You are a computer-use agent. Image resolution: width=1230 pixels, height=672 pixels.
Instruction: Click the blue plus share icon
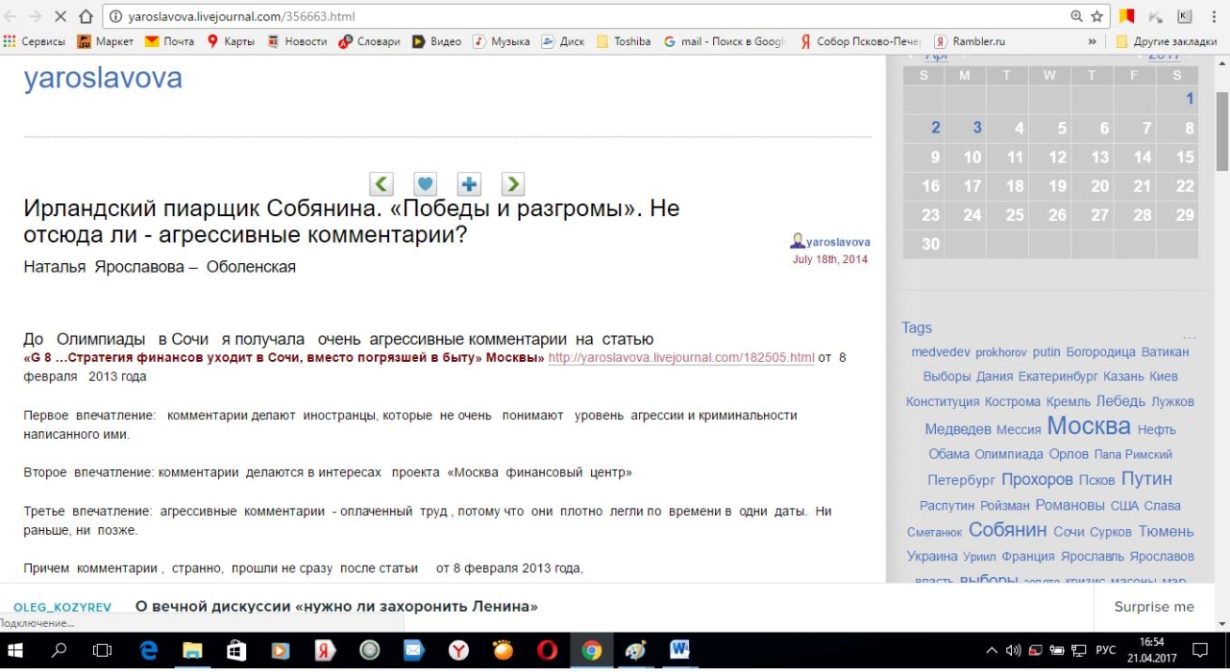pyautogui.click(x=469, y=183)
